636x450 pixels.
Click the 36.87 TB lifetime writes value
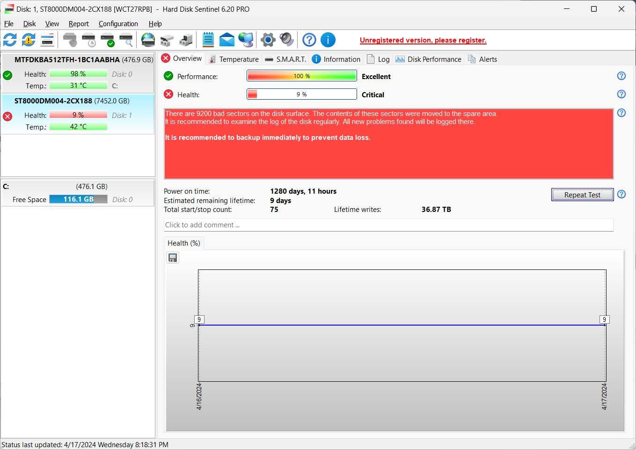pos(436,210)
